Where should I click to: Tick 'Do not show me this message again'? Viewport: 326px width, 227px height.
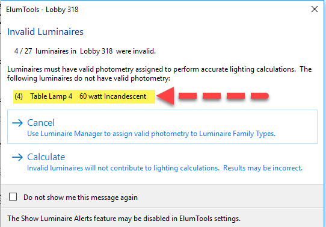[x=13, y=197]
